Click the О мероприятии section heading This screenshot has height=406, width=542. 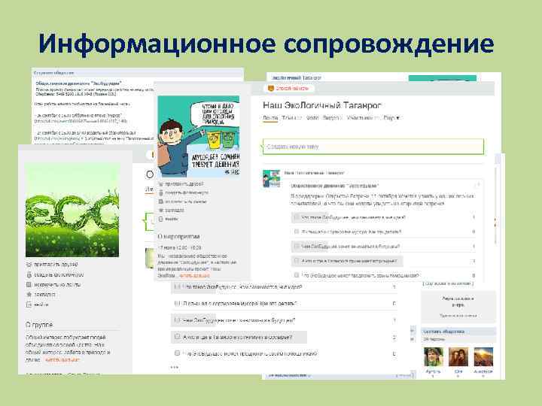click(178, 237)
